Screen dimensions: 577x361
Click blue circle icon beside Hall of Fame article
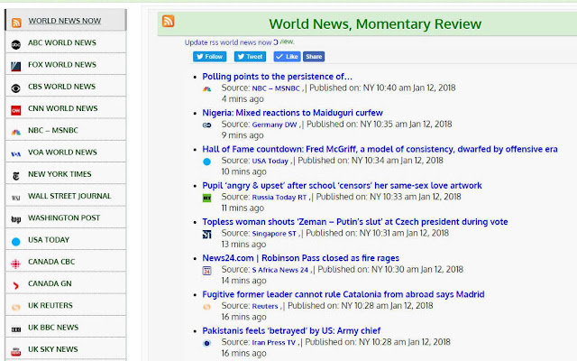click(206, 162)
